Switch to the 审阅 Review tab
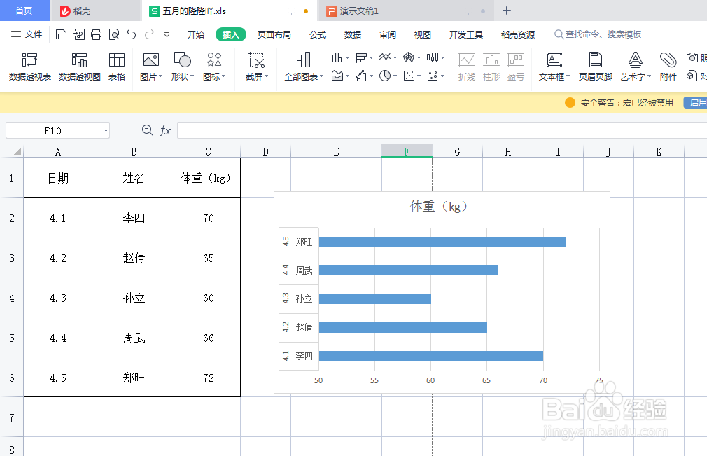The width and height of the screenshot is (707, 456). coord(388,35)
